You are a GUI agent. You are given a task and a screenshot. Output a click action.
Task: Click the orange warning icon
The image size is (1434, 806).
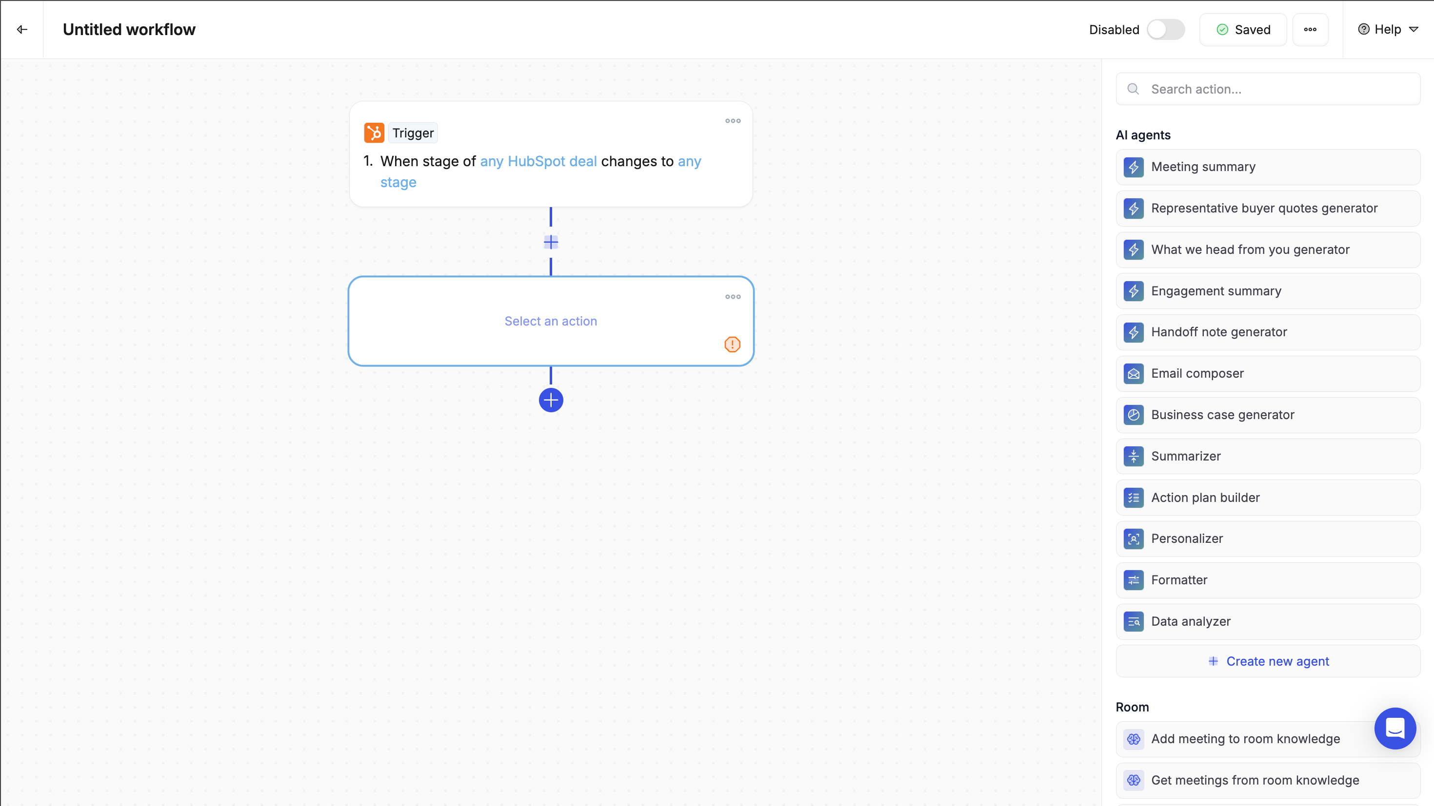point(732,345)
